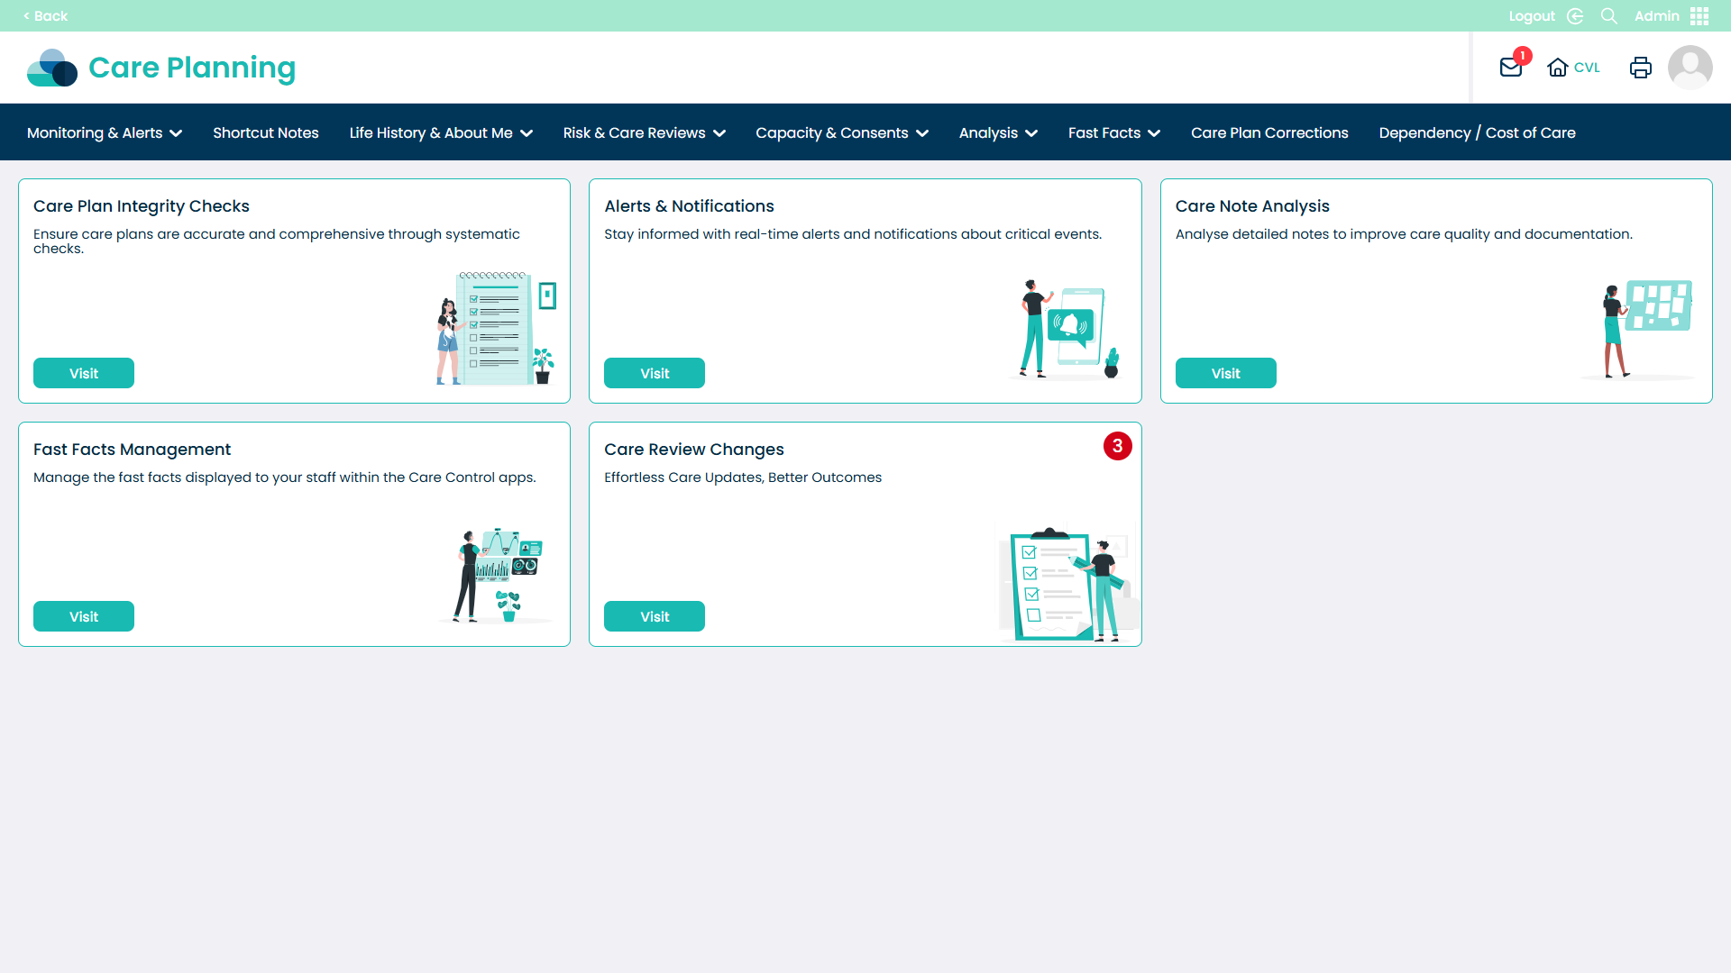Image resolution: width=1731 pixels, height=973 pixels.
Task: Click the home CVL icon
Action: click(x=1560, y=67)
